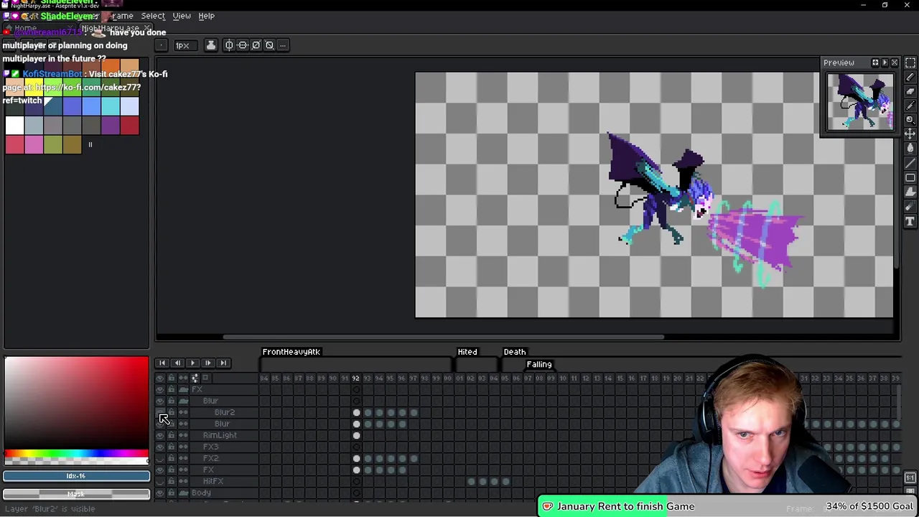Toggle all layers visibility in timeline header
Image resolution: width=919 pixels, height=517 pixels.
[x=160, y=378]
